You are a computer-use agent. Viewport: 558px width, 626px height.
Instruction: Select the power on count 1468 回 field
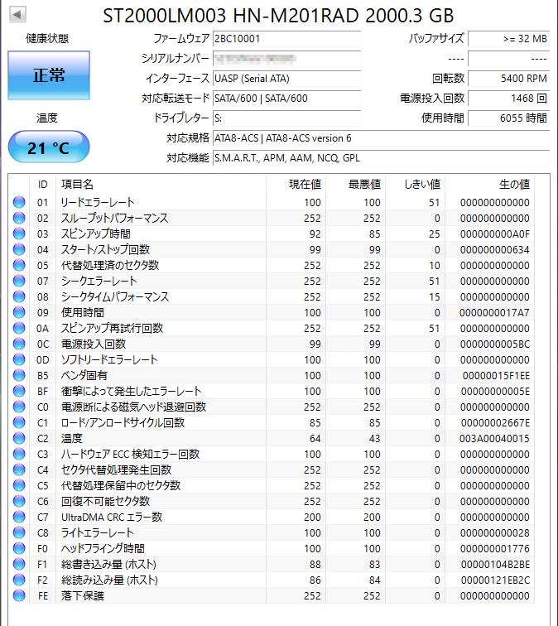point(509,99)
